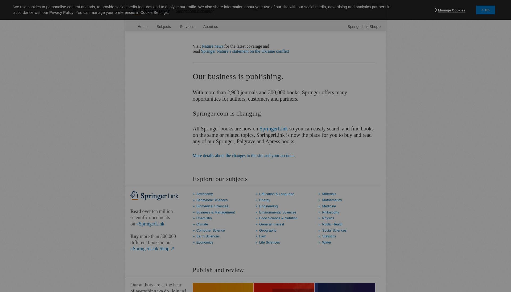Select the Geography subject
Viewport: 511px width, 292px height.
pyautogui.click(x=268, y=231)
